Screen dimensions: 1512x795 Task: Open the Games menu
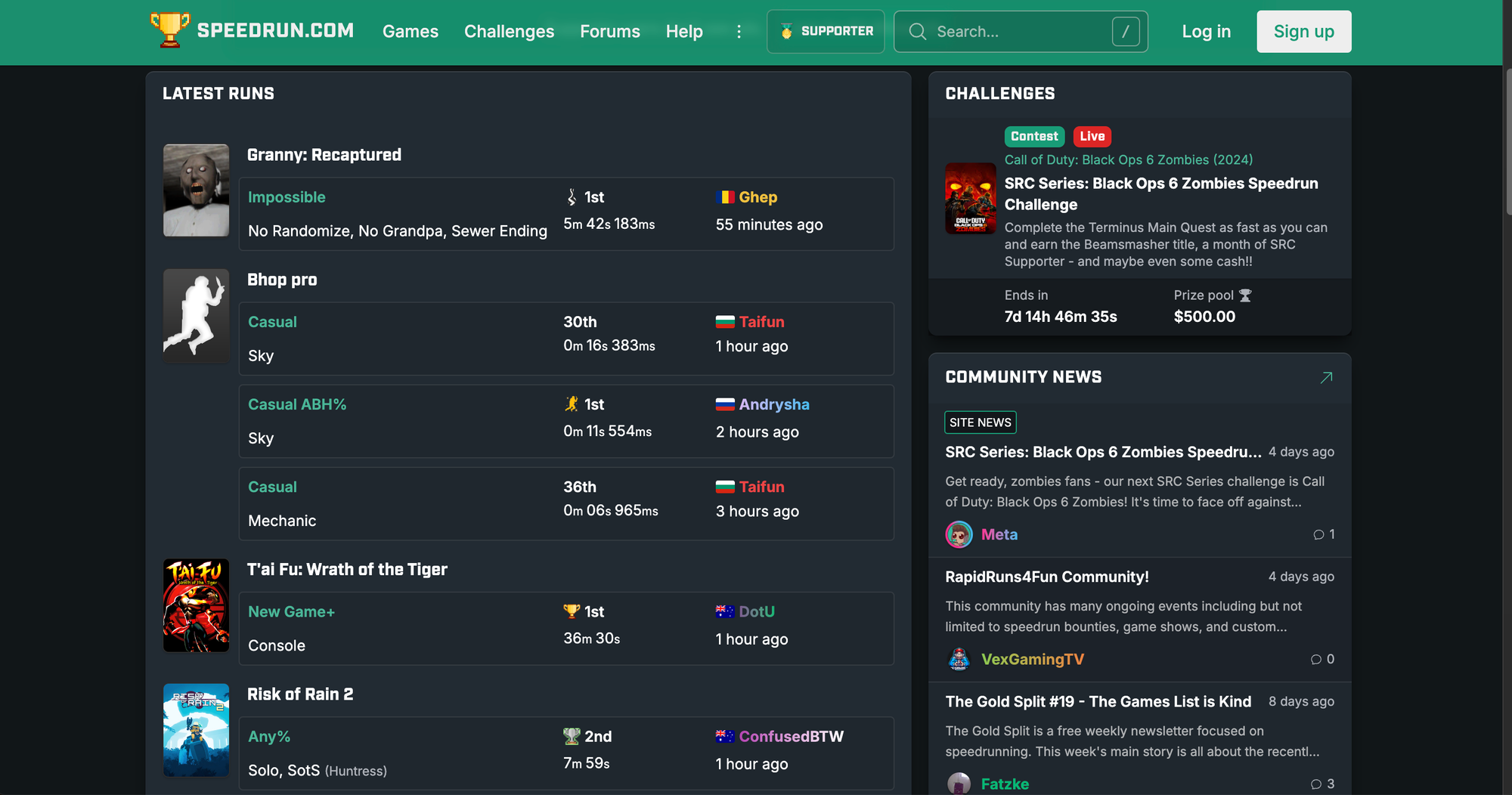pyautogui.click(x=411, y=31)
